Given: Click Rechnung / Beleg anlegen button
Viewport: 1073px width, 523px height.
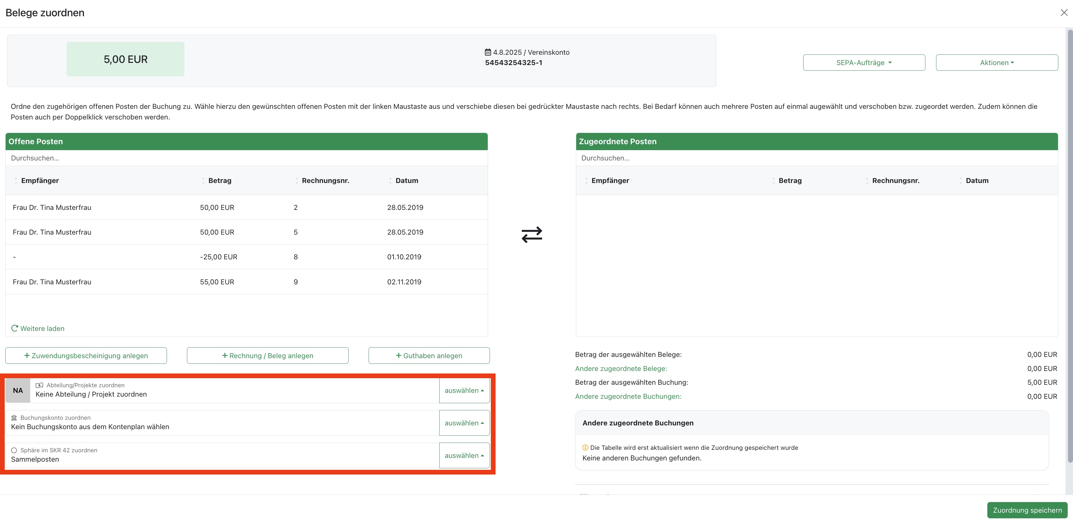Looking at the screenshot, I should (x=267, y=355).
